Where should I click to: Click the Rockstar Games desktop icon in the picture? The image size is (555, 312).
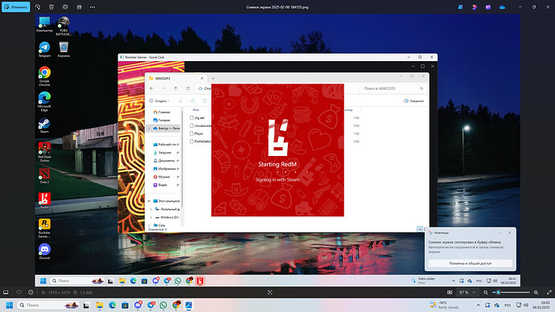pos(44,228)
